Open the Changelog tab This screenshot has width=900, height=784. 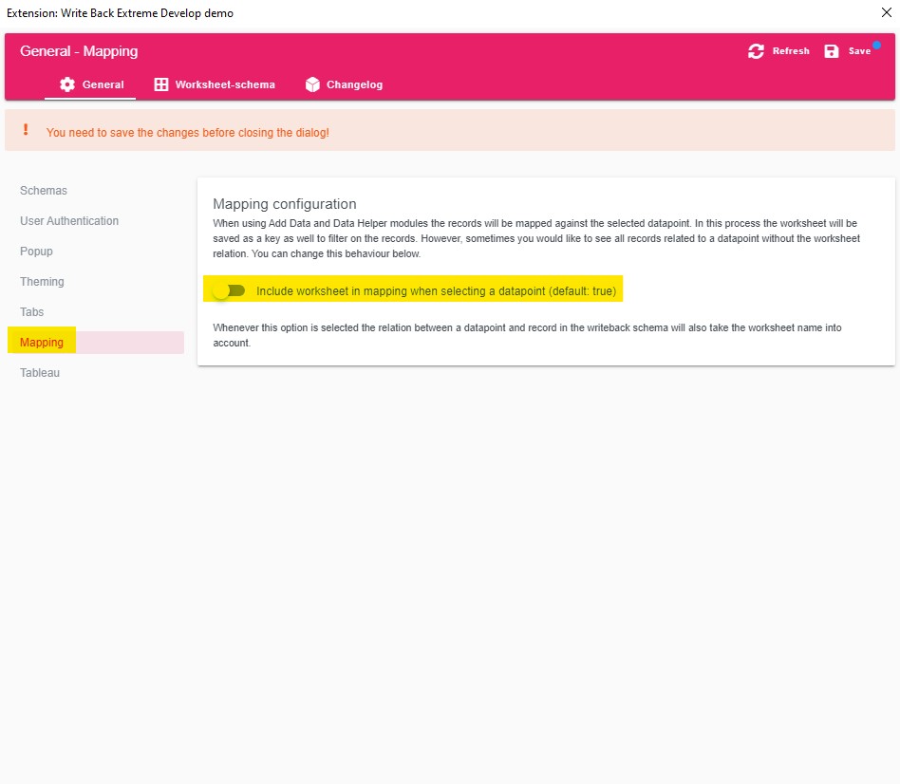click(x=344, y=84)
